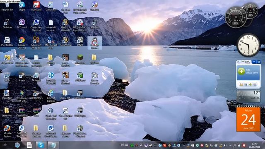Viewport: 265px width, 149px height.
Task: Click the CPU meter gadget dial
Action: click(236, 17)
